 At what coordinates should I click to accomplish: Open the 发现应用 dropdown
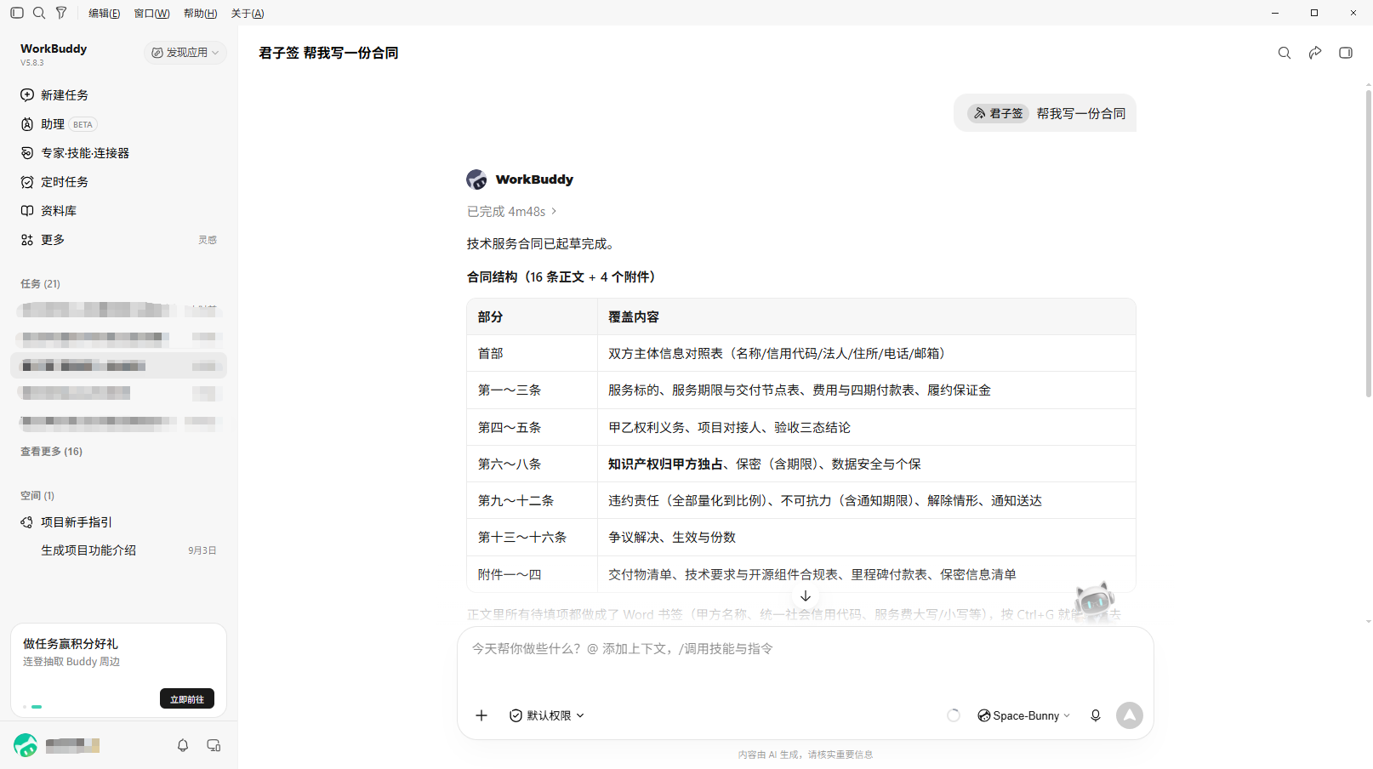[x=185, y=53]
